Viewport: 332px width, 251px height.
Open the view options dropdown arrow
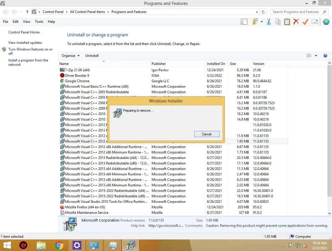click(316, 56)
